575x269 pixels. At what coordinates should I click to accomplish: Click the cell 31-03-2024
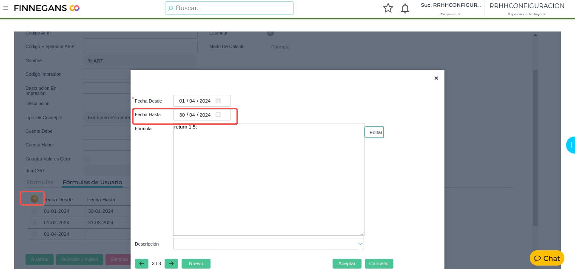101,223
